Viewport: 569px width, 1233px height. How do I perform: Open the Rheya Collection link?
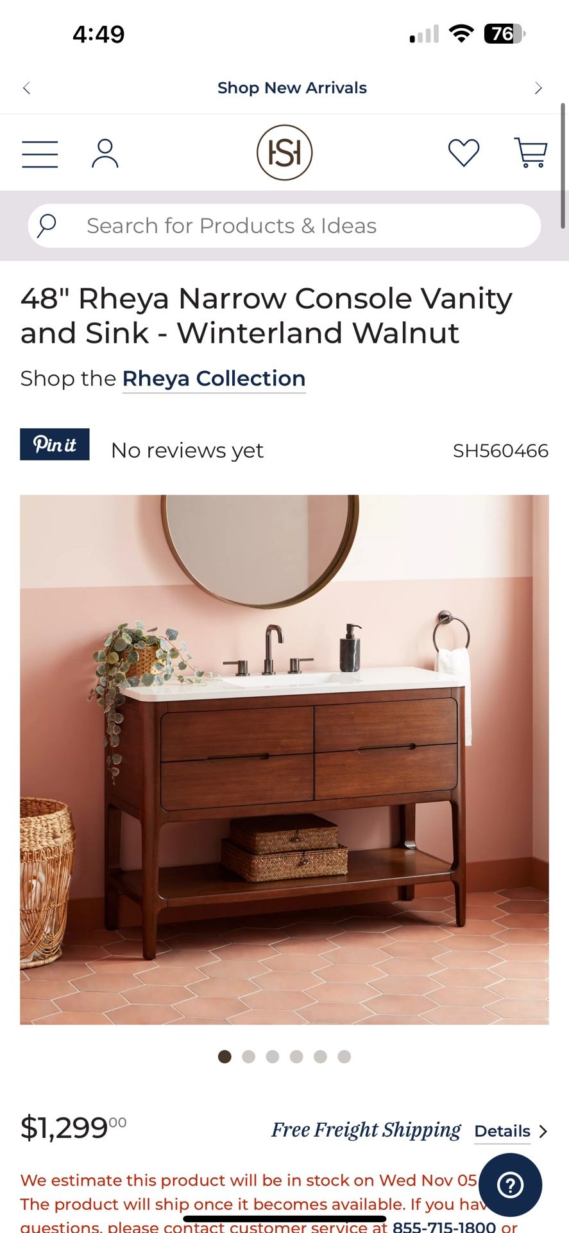[214, 379]
